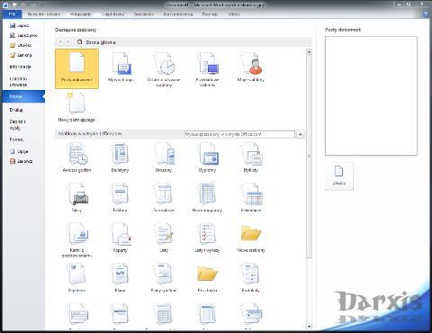The width and height of the screenshot is (432, 333).
Task: Click the template list scroll-down arrow
Action: [309, 327]
